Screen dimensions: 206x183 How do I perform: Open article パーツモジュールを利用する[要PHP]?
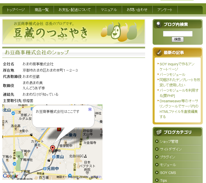(x=179, y=93)
